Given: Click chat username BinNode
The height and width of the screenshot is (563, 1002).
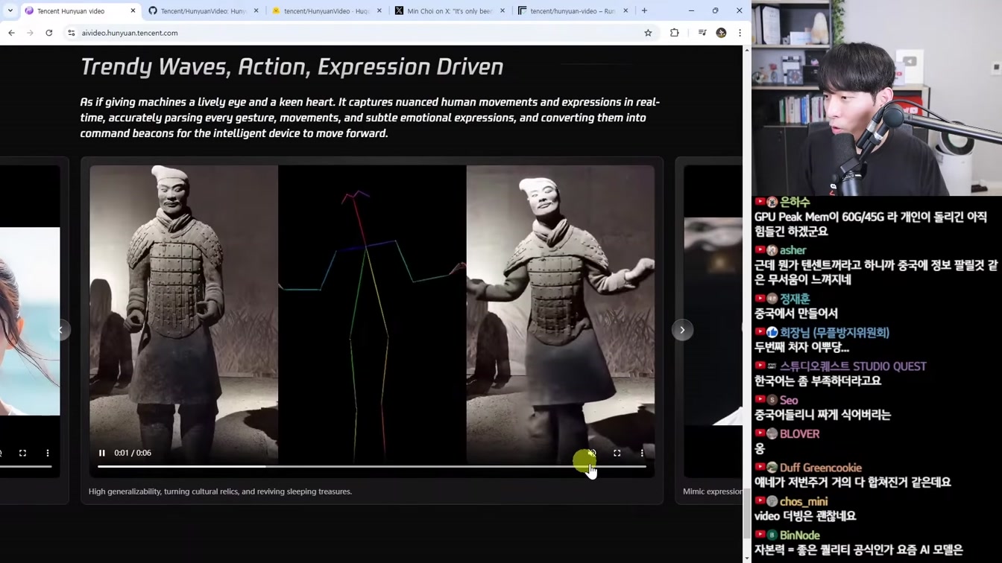Looking at the screenshot, I should tap(799, 535).
